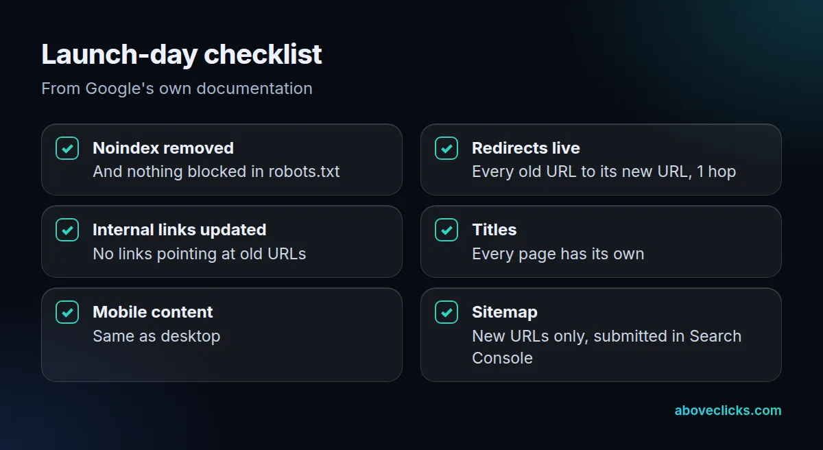823x450 pixels.
Task: Toggle the Noindex removed checkbox
Action: point(67,148)
